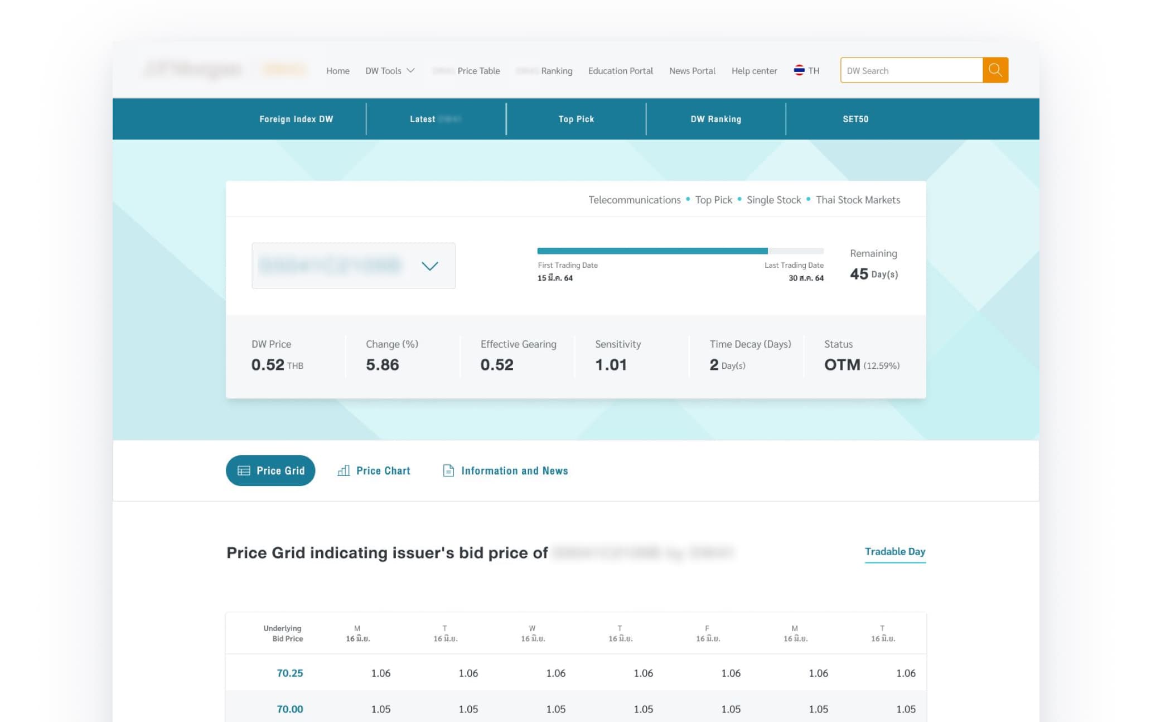This screenshot has width=1151, height=722.
Task: Open the News Portal link
Action: pos(691,71)
